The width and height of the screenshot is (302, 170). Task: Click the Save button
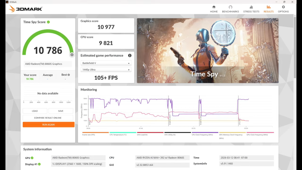point(61,111)
